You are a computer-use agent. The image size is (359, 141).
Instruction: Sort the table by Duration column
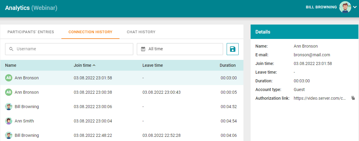(x=228, y=65)
